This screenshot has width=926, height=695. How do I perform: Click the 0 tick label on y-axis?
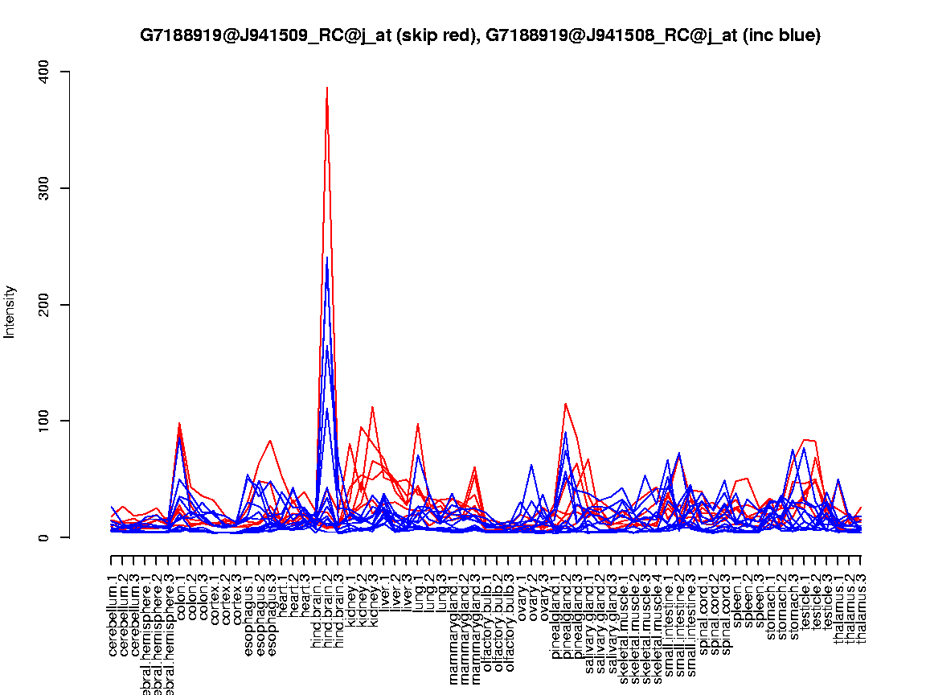pos(43,537)
